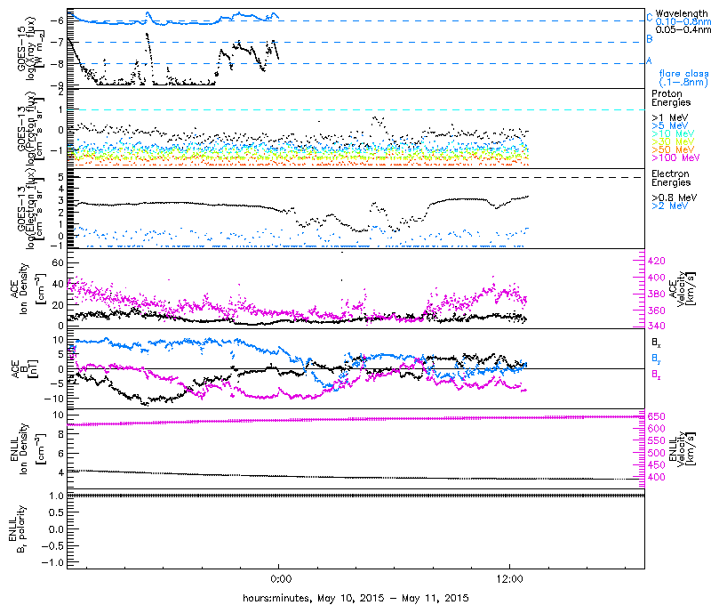Click the 'ACE Velocity [km/s]' axis label
Image resolution: width=711 pixels, height=605 pixels.
[682, 289]
